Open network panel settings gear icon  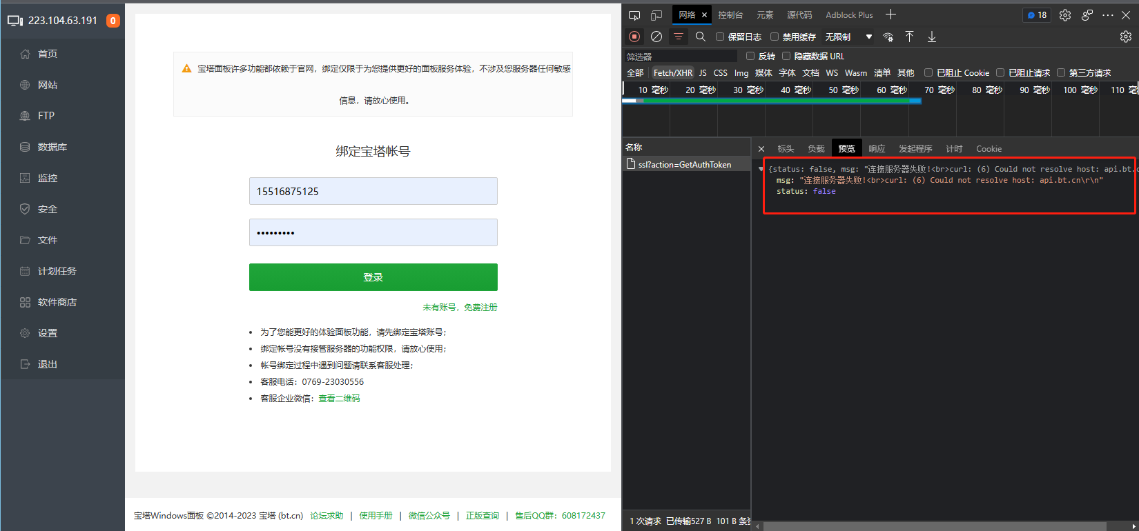[x=1126, y=37]
